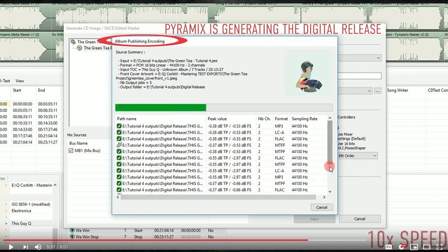
Task: Click the job list scroll-down arrow
Action: (330, 192)
